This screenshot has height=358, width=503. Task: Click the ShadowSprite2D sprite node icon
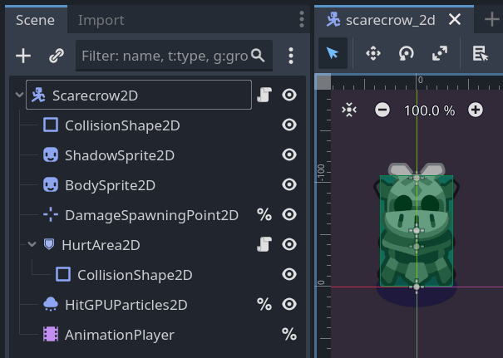tap(51, 154)
